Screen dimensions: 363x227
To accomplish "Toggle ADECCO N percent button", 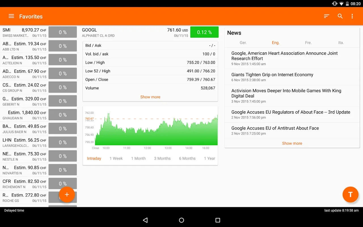I will (63, 73).
